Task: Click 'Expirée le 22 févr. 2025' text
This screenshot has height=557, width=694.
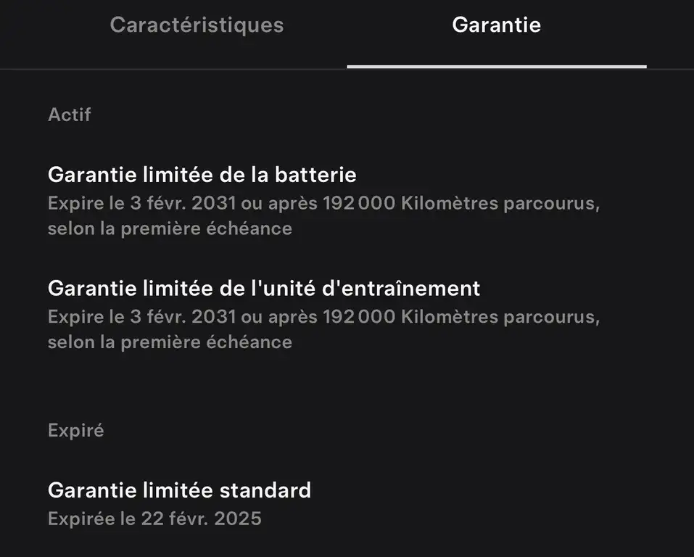Action: pyautogui.click(x=154, y=519)
